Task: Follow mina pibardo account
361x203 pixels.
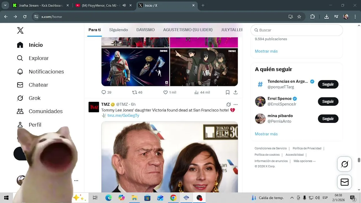Action: point(328,119)
